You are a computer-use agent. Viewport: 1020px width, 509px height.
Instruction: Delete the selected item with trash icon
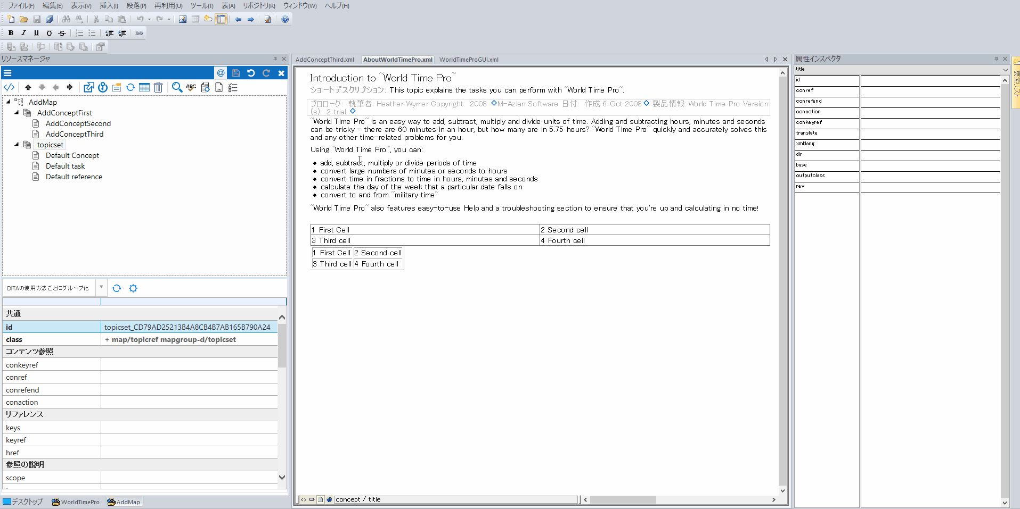[x=158, y=87]
